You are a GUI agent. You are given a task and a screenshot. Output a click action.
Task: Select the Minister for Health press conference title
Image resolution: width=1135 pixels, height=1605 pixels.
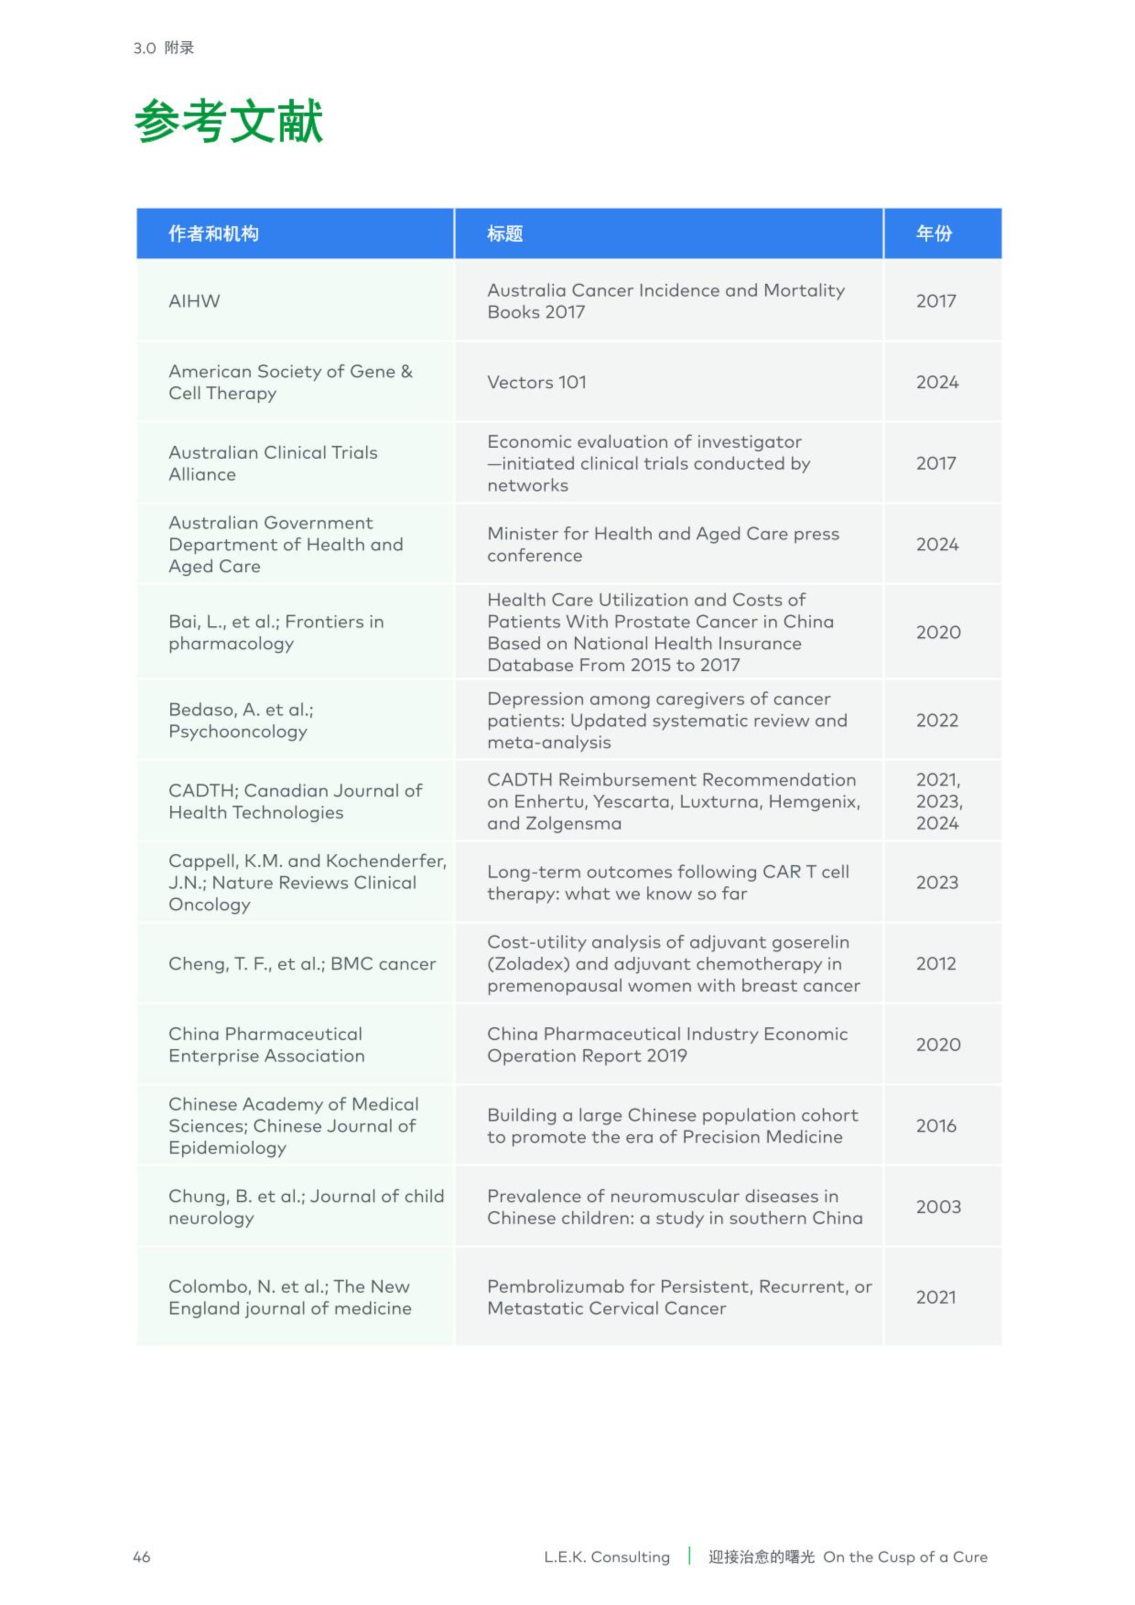tap(663, 545)
